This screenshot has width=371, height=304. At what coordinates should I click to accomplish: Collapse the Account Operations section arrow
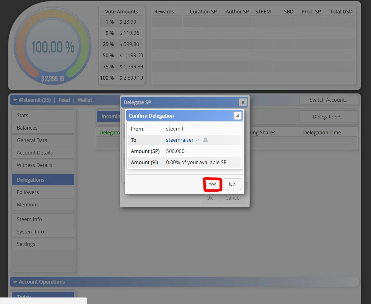coord(15,282)
